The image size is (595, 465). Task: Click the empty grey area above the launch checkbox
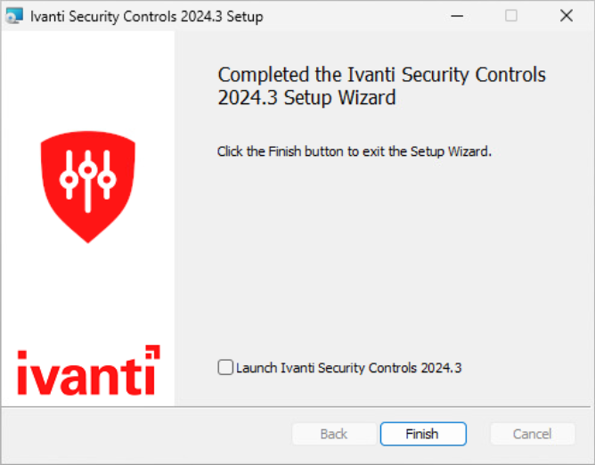[x=383, y=267]
